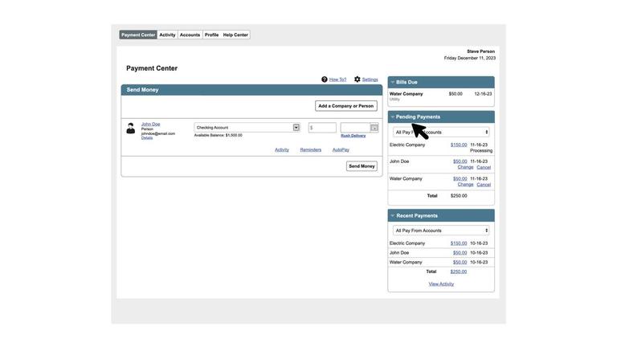
Task: Open pending Water Company $50.00 amount
Action: pyautogui.click(x=460, y=178)
